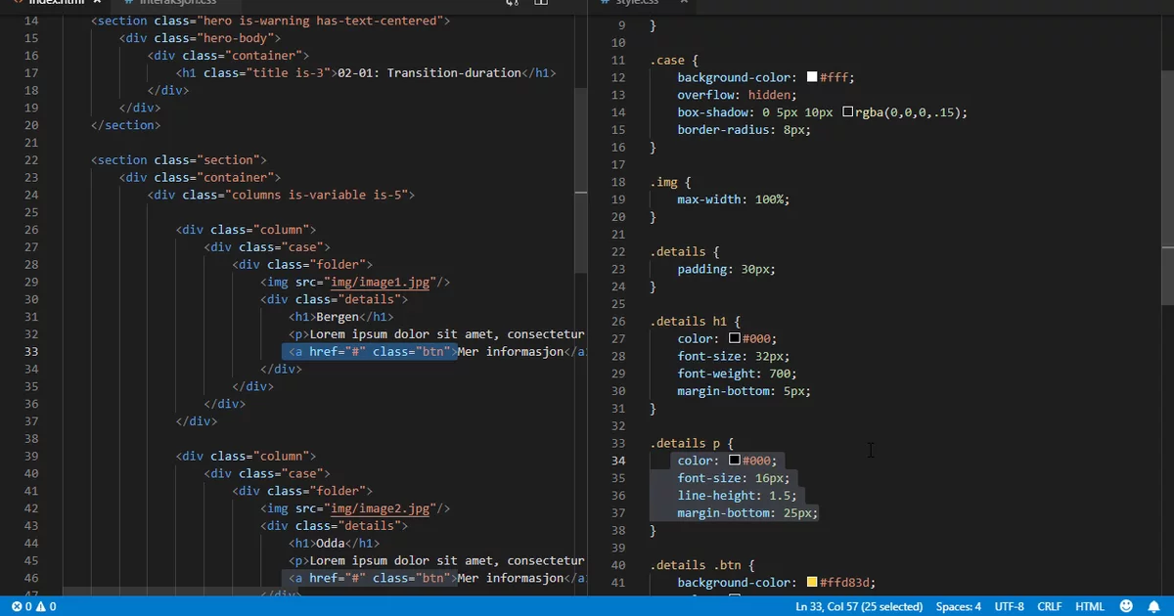Click the '.details h1 {' selector
This screenshot has height=616, width=1174.
(x=696, y=322)
